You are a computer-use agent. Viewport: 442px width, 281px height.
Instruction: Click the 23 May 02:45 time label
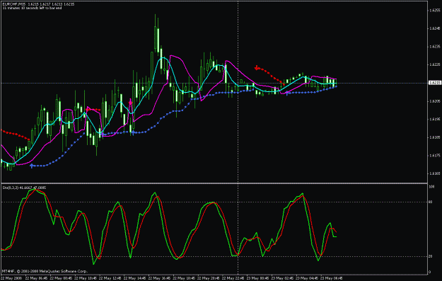pyautogui.click(x=282, y=278)
